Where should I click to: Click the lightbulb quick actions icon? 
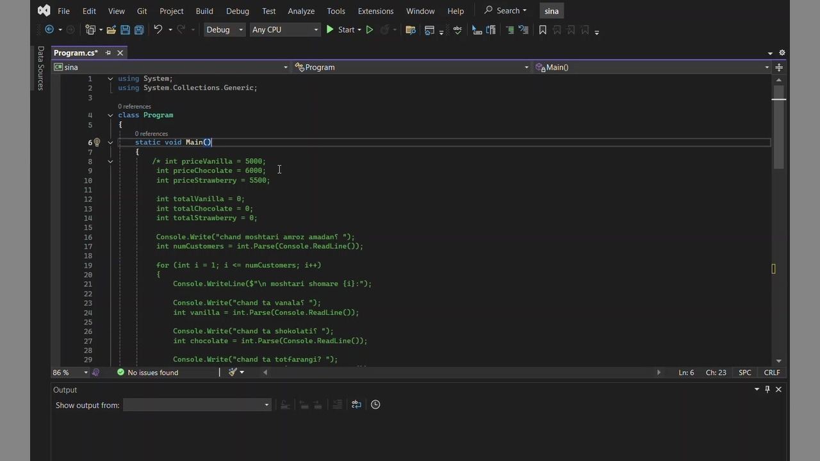click(x=97, y=143)
